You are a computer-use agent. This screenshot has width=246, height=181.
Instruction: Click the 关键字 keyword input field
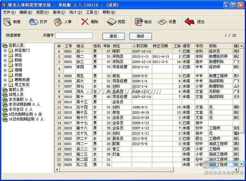[74, 36]
